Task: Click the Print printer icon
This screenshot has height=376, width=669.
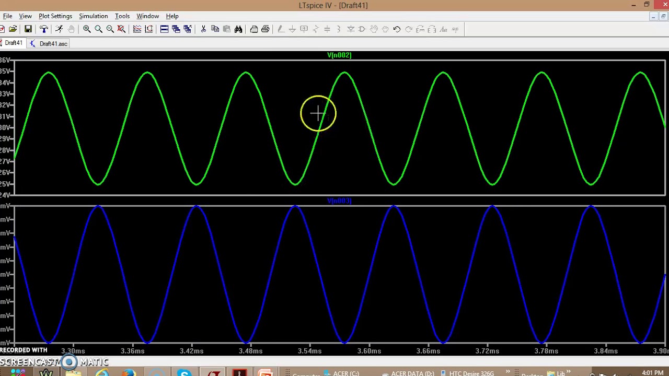Action: click(265, 29)
